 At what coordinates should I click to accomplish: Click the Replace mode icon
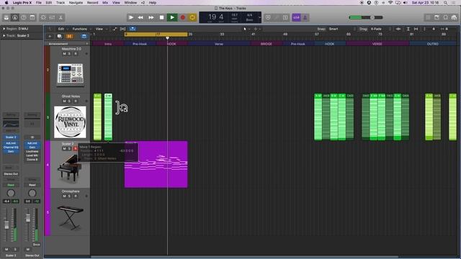point(268,17)
